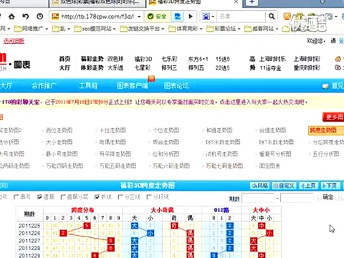This screenshot has width=344, height=258.
Task: Expand the 体育竞彩 bookmarks folder
Action: (x=186, y=29)
